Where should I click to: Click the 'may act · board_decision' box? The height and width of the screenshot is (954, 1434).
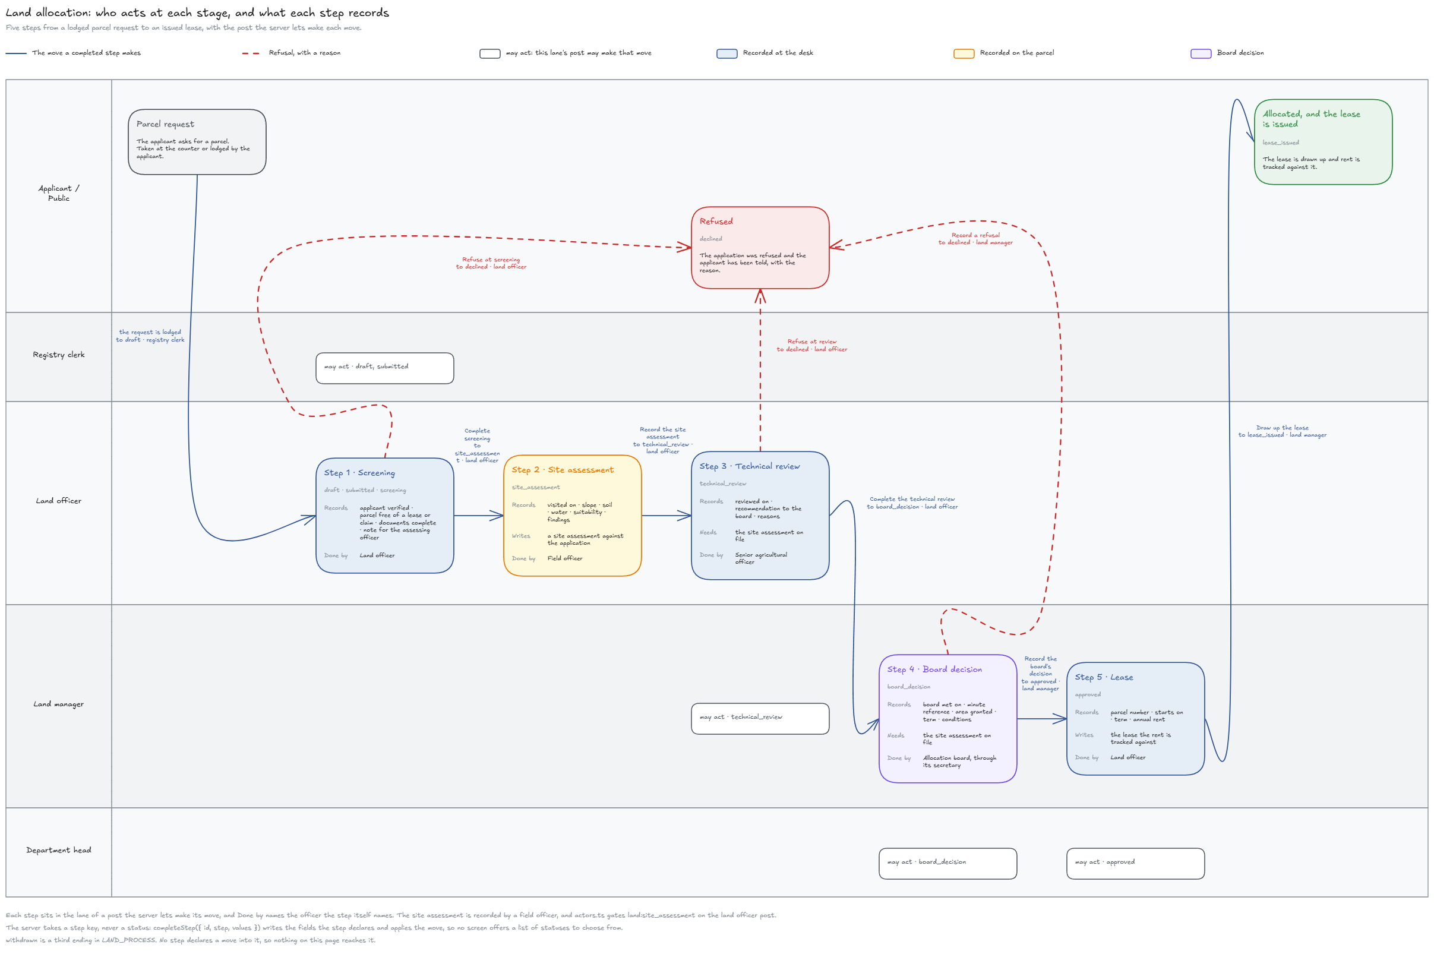click(x=947, y=863)
